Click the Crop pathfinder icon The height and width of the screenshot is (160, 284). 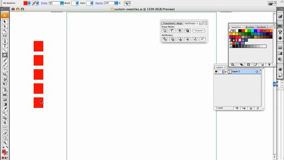[x=187, y=39]
